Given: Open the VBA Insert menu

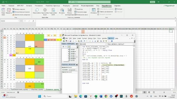Looking at the screenshot, I should (79, 38).
